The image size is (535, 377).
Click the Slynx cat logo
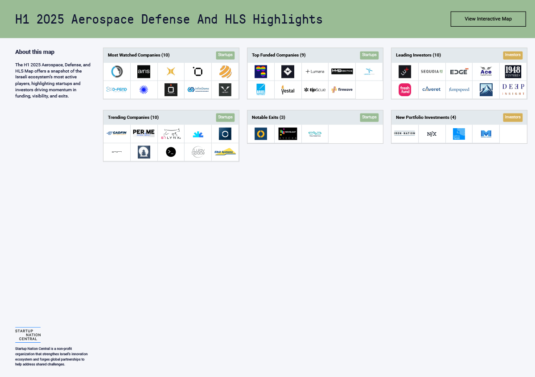pos(171,134)
